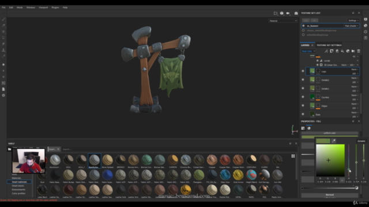Add a paint effect with the wand icon
This screenshot has height=207, width=369.
pyautogui.click(x=326, y=51)
